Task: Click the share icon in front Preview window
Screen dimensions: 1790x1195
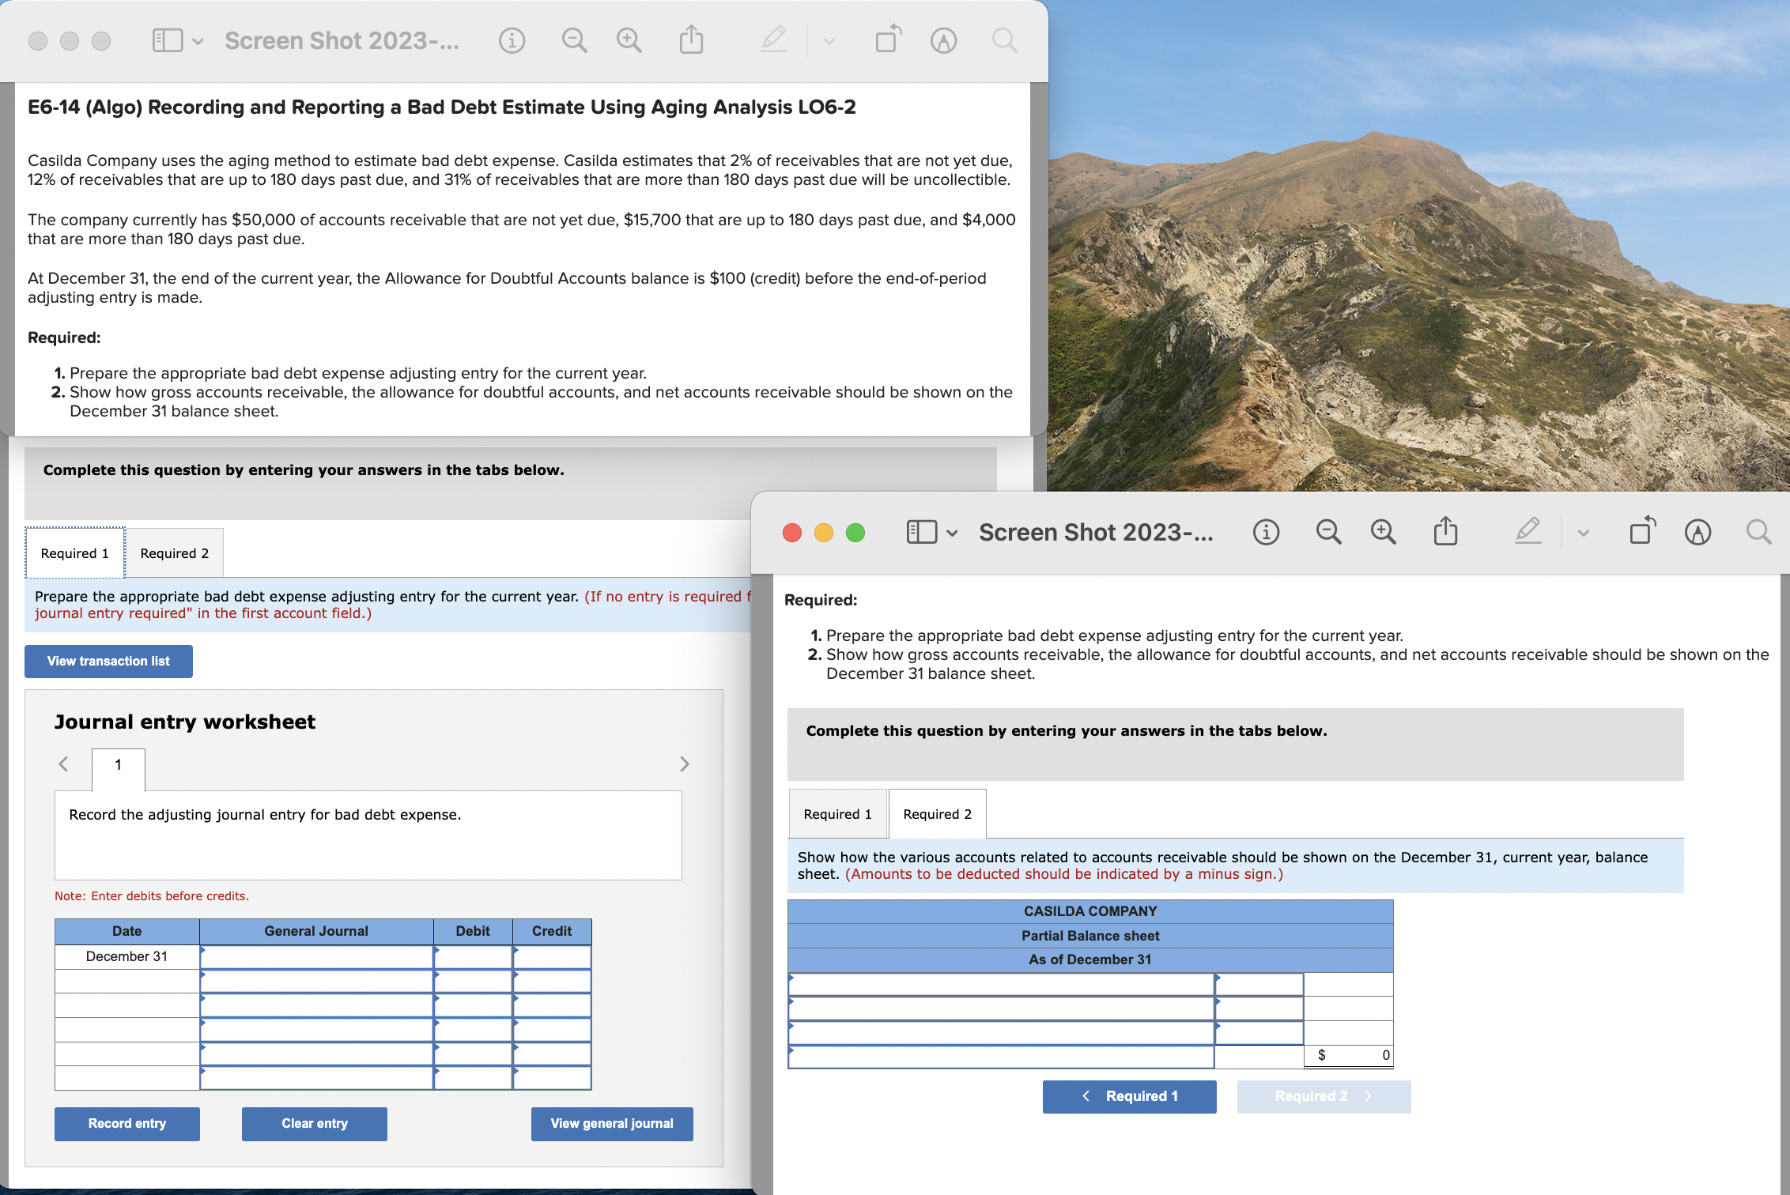Action: pos(1445,531)
